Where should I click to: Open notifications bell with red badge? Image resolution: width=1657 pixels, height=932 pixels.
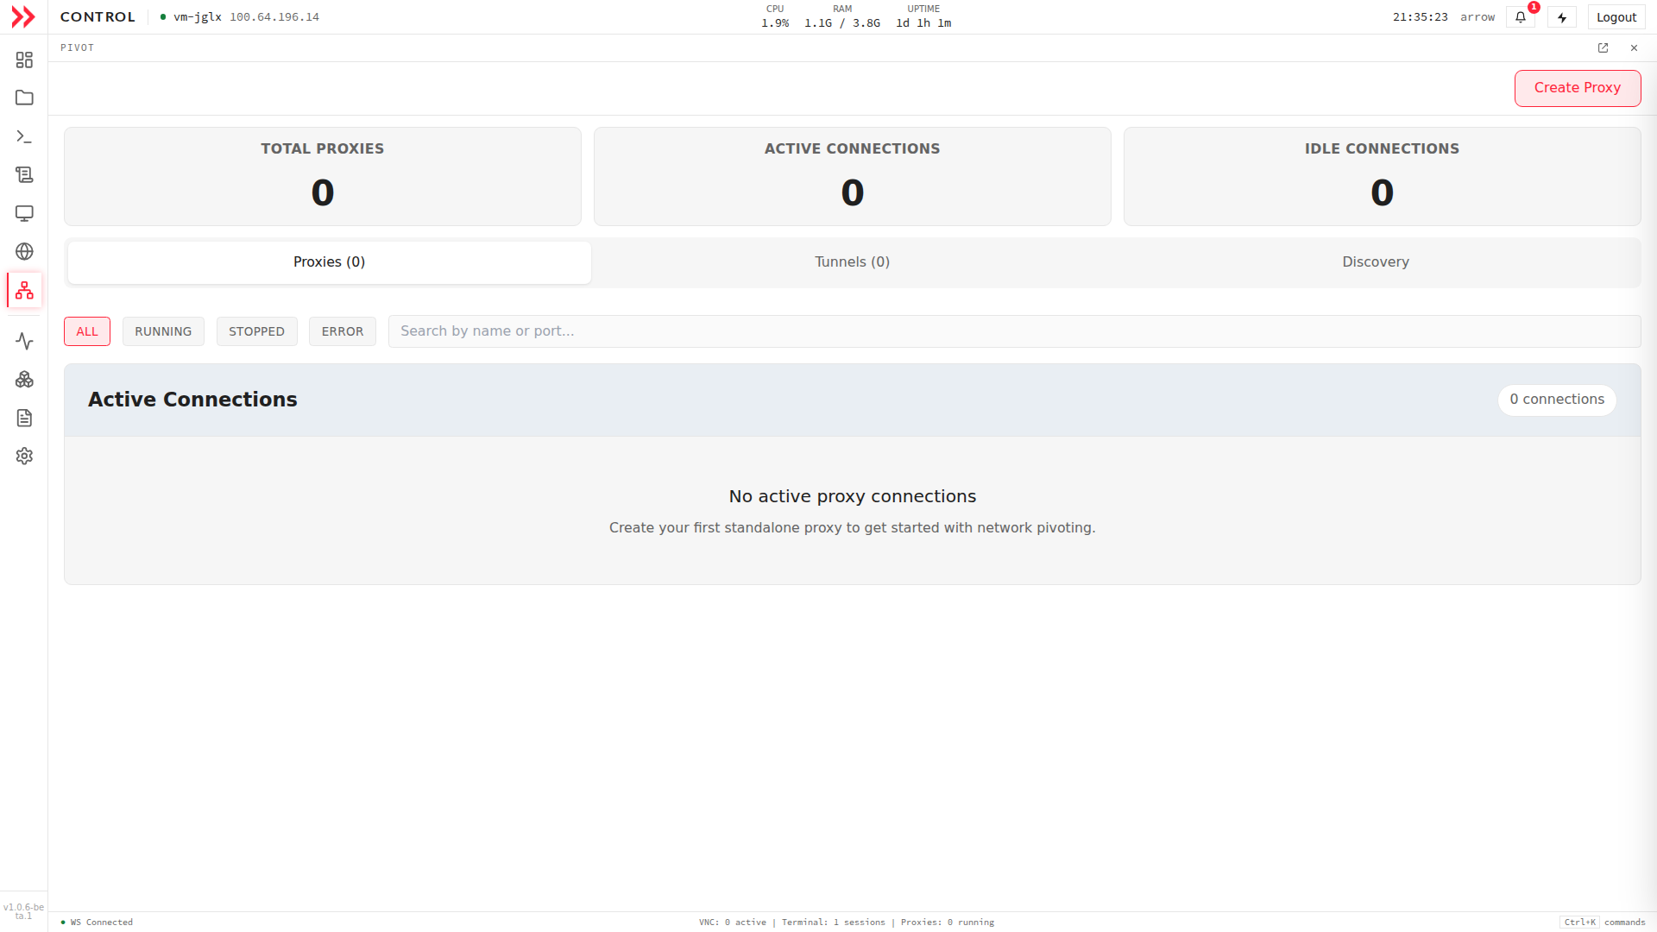pyautogui.click(x=1521, y=17)
